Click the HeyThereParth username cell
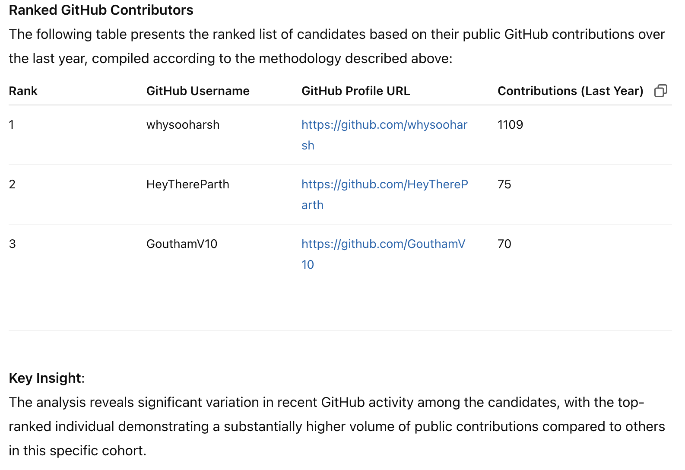 tap(187, 184)
